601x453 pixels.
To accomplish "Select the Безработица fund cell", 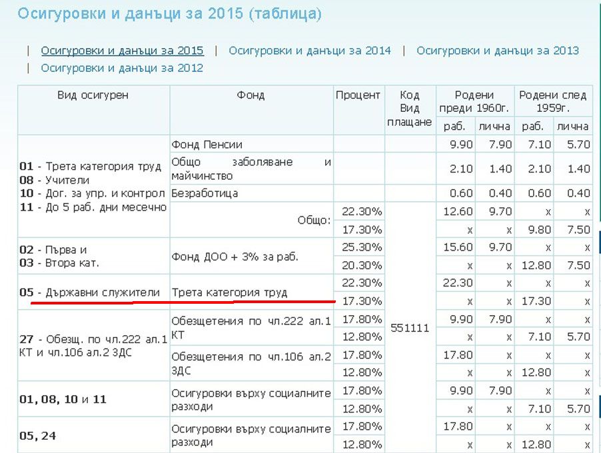I will [205, 193].
